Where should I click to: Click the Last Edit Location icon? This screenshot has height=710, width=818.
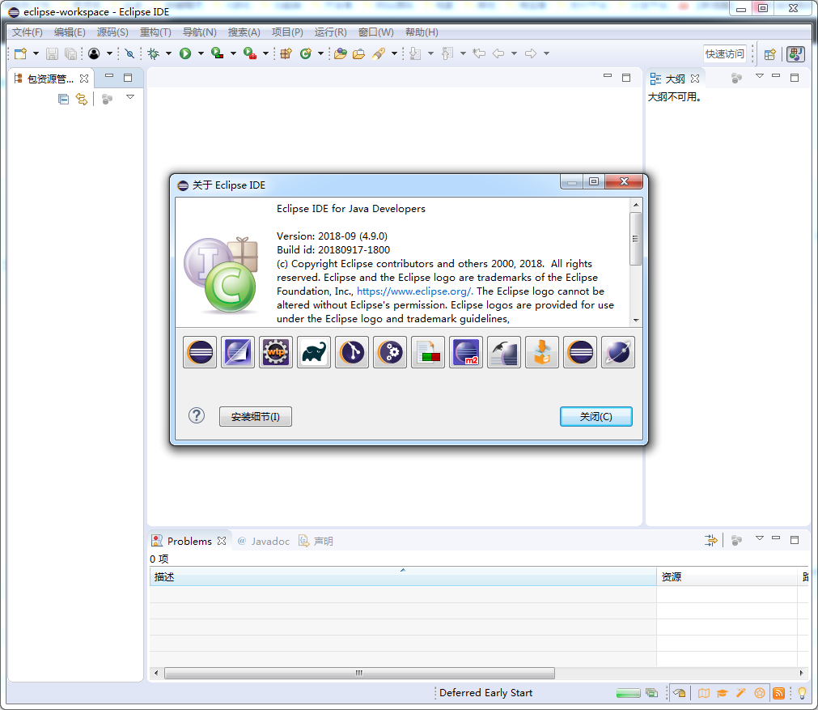pyautogui.click(x=479, y=53)
